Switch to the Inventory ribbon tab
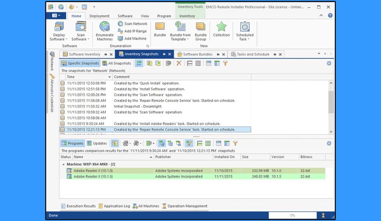Viewport: 381px width, 221px height. (187, 16)
